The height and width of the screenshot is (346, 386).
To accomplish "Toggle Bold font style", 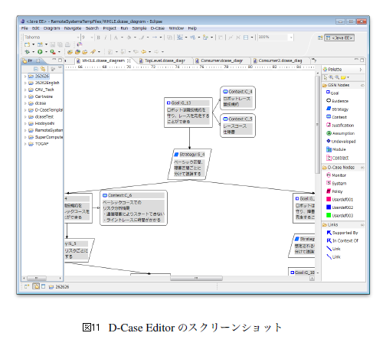I will [x=99, y=38].
